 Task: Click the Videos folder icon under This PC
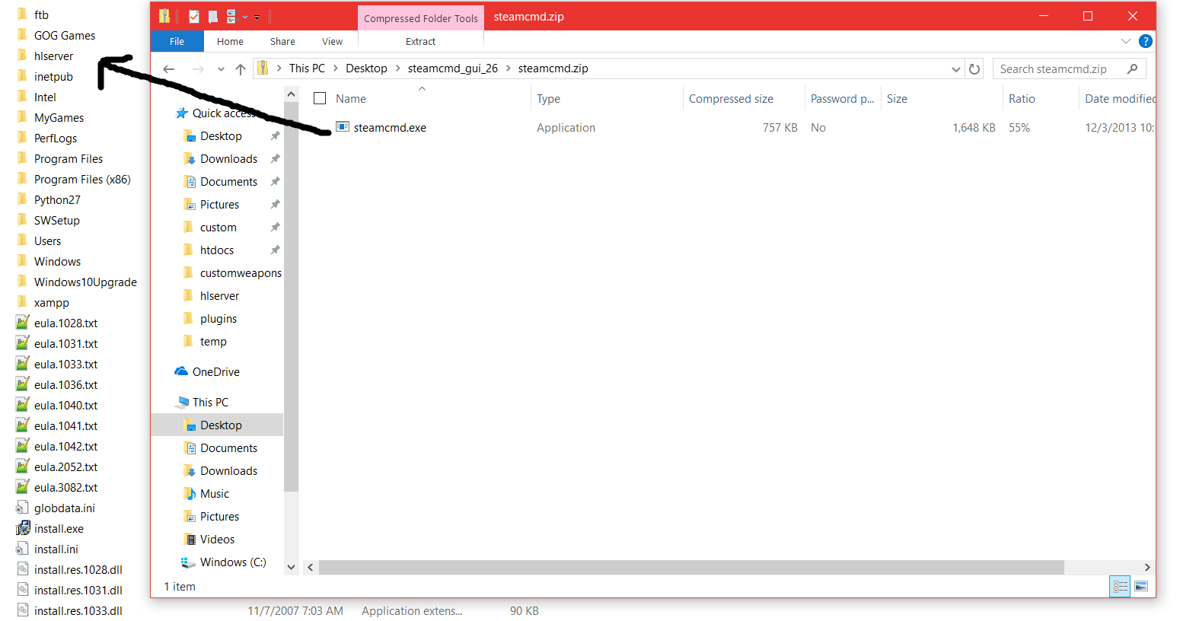(190, 539)
